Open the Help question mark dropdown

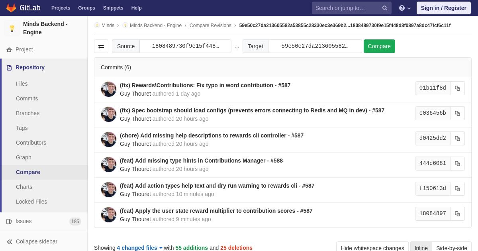pos(404,8)
